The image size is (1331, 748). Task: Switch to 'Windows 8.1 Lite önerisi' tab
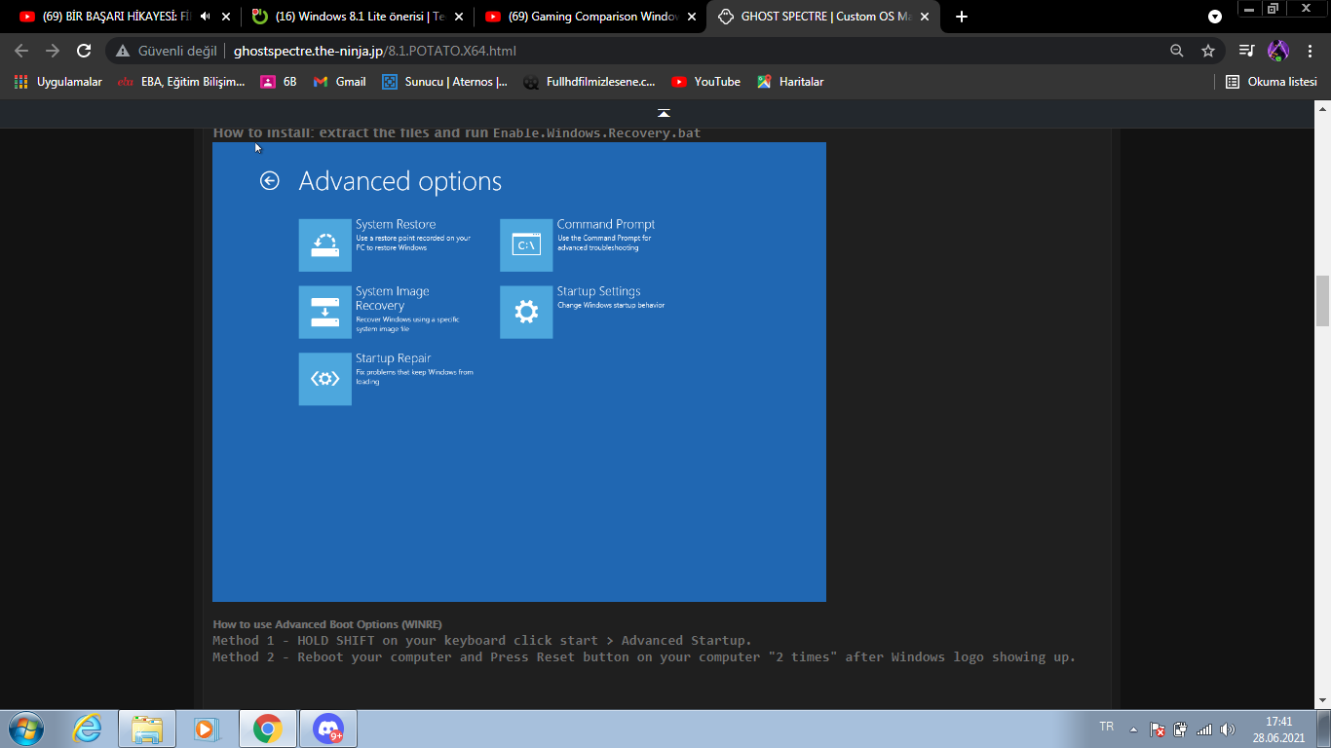[x=349, y=17]
